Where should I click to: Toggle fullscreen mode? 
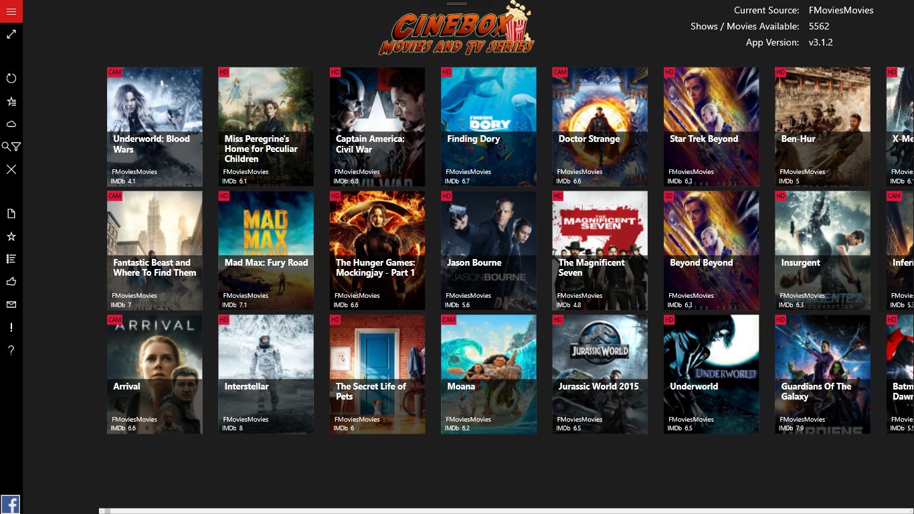pos(11,34)
